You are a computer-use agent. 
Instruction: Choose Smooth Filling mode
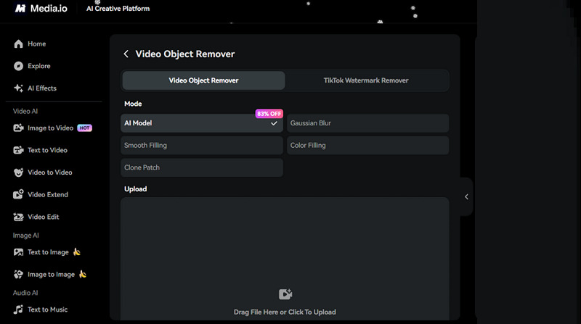point(201,146)
